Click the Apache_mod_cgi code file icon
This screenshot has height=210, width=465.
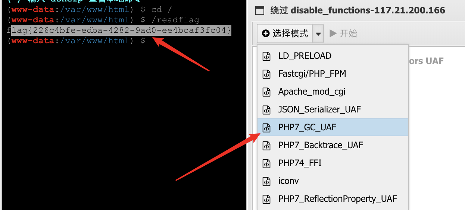266,92
